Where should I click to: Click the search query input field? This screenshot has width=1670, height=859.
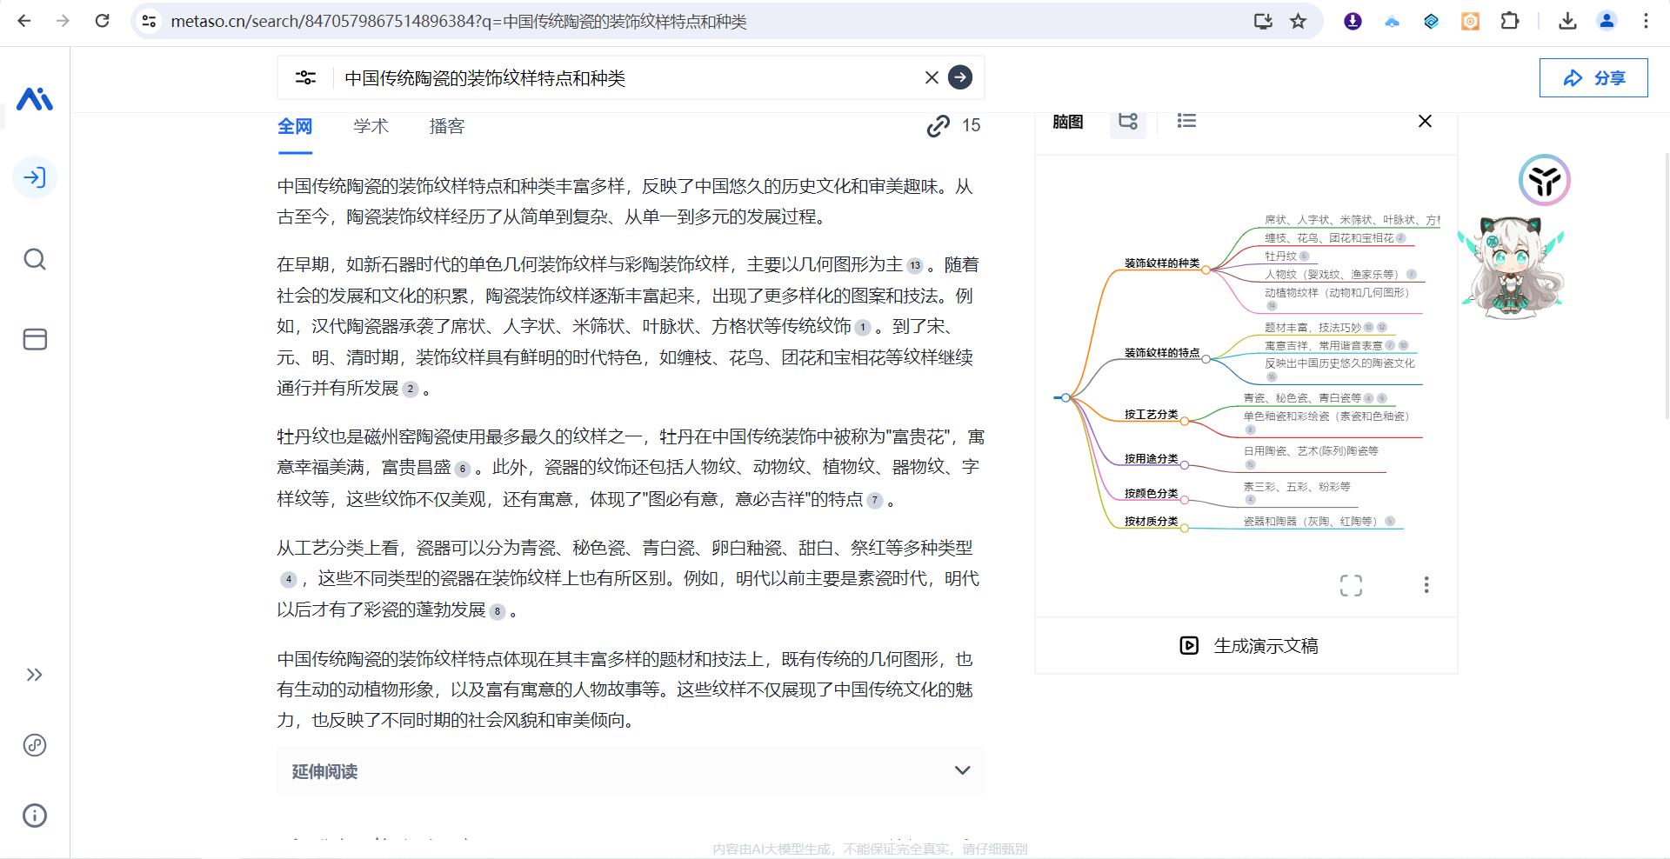point(626,78)
